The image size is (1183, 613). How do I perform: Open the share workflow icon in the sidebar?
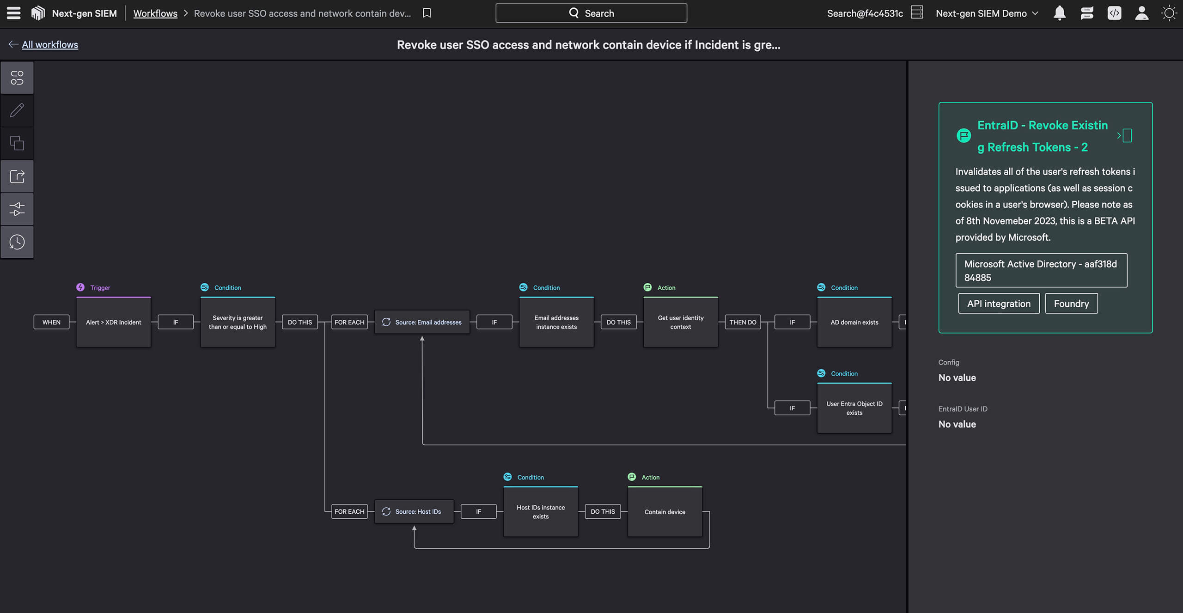(17, 176)
